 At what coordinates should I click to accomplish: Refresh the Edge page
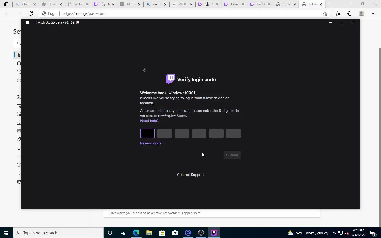tap(31, 13)
